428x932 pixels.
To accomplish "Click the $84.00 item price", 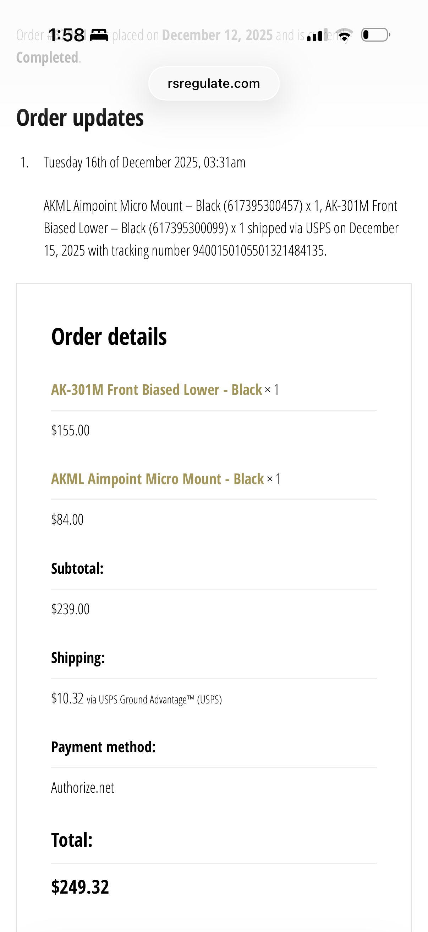I will pos(67,520).
